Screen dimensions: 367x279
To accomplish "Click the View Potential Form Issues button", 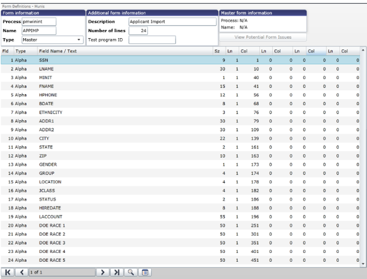I will click(x=263, y=37).
